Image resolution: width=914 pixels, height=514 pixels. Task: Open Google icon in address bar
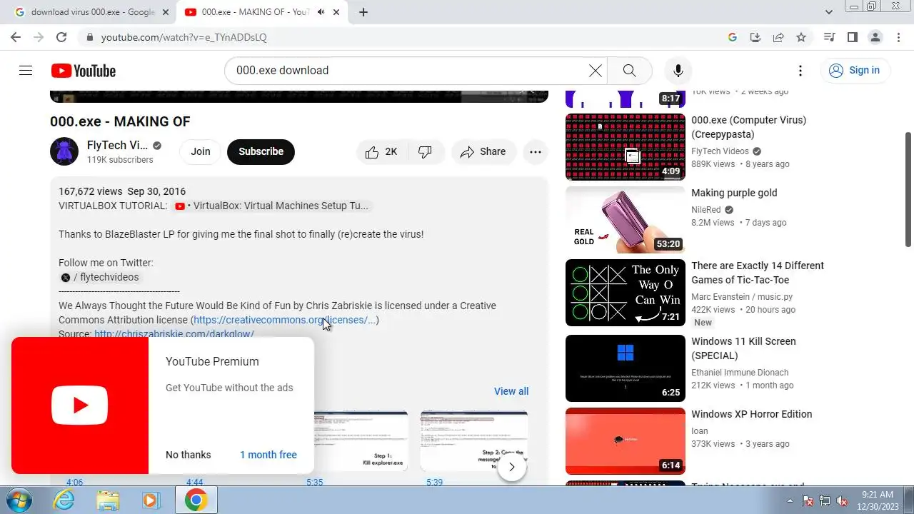pyautogui.click(x=733, y=37)
